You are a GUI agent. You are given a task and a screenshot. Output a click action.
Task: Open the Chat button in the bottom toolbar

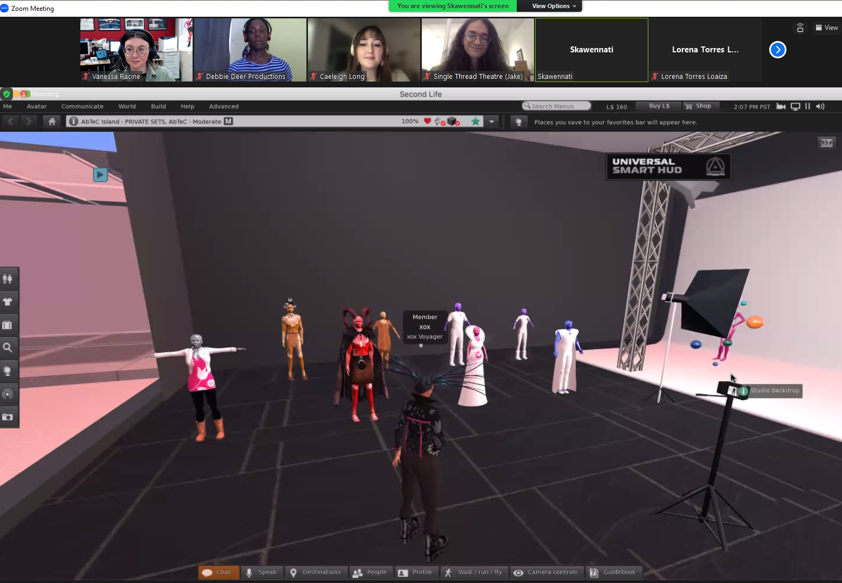[x=218, y=572]
